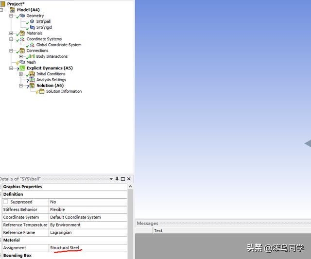Click the Structural Steel assignment value
The image size is (311, 259).
(x=65, y=248)
